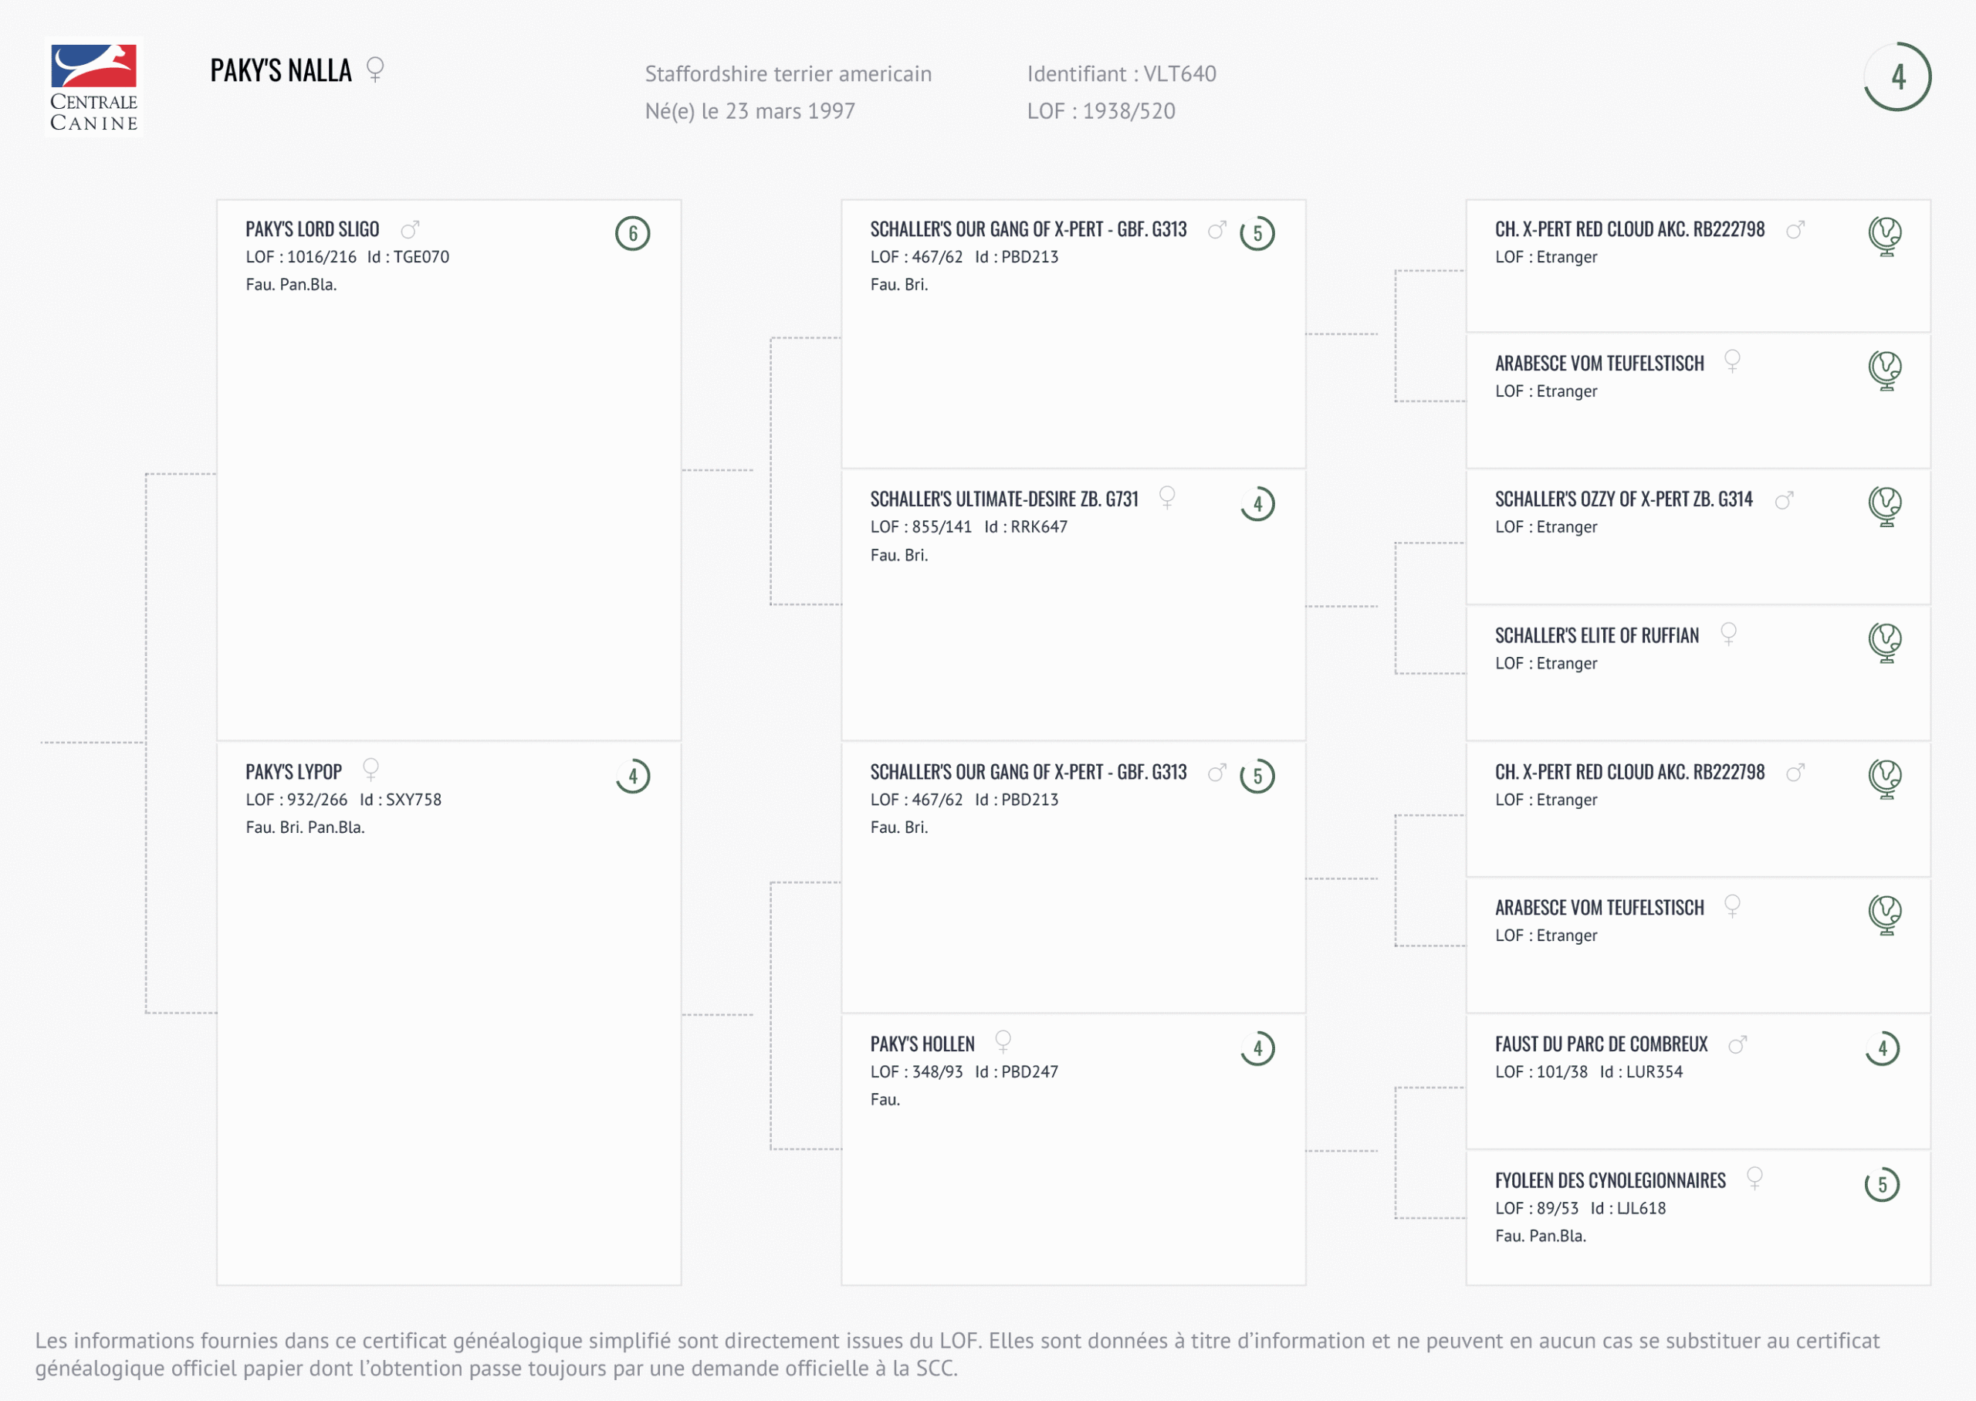Click the male symbol next to PAKY'S LORD SLIGO
1976x1401 pixels.
(410, 229)
